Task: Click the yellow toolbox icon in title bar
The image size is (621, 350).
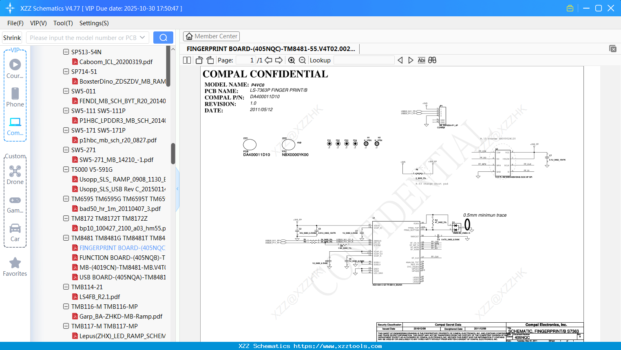Action: coord(570,8)
